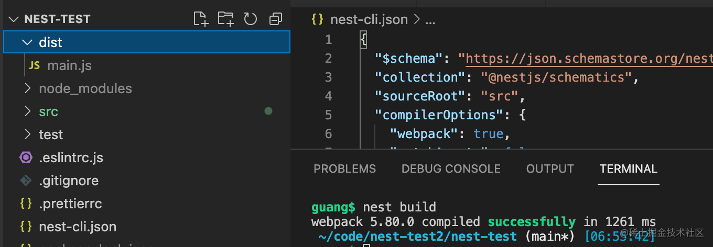713x247 pixels.
Task: Click the ESLint icon beside .eslintrc.js
Action: click(x=26, y=158)
